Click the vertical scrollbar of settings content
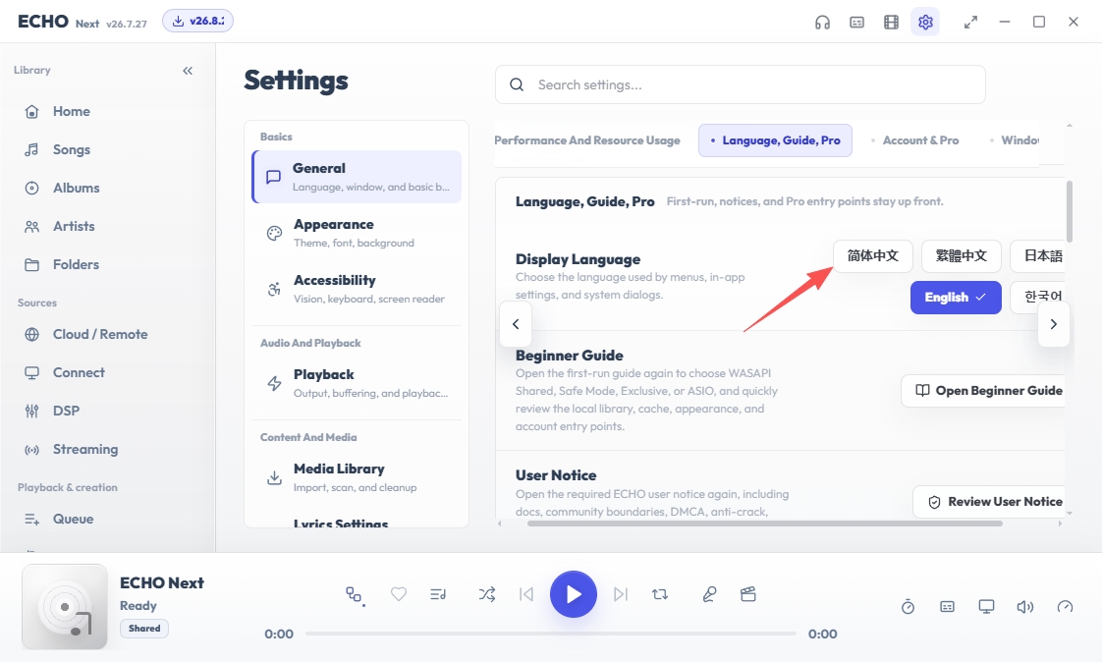Screen dimensions: 1102x662 (1069, 211)
